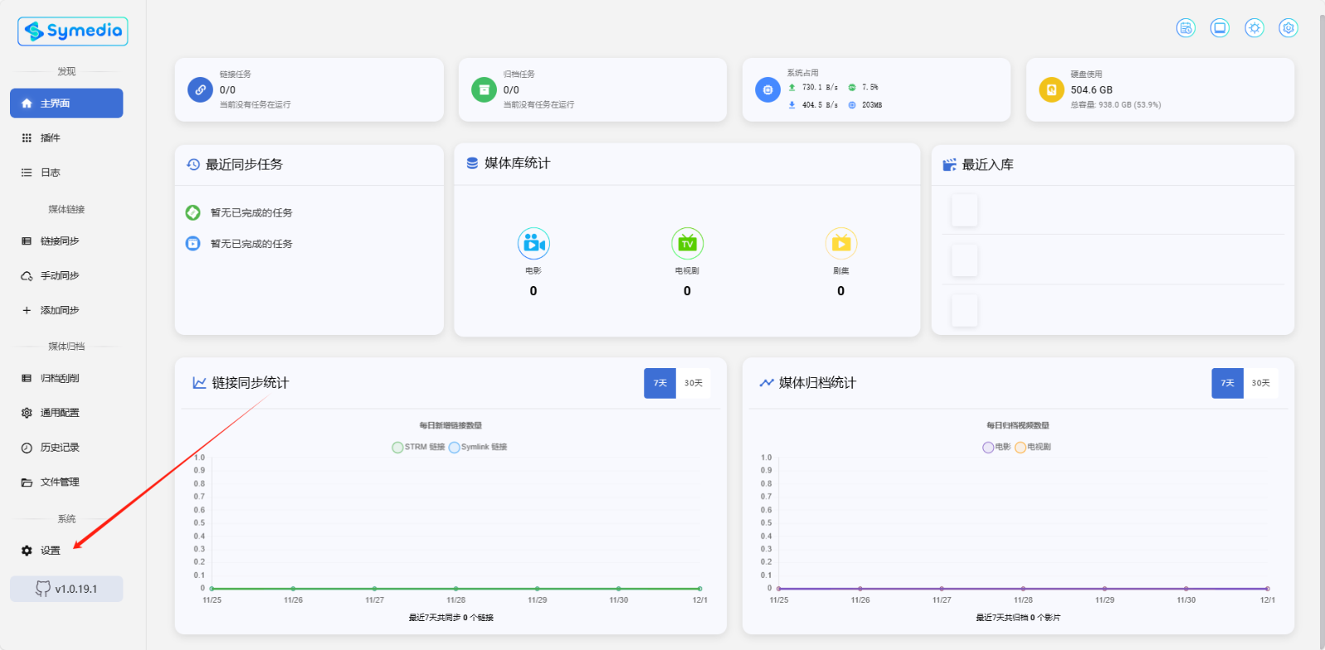Toggle light theme sun icon
This screenshot has height=650, width=1325.
(1255, 28)
